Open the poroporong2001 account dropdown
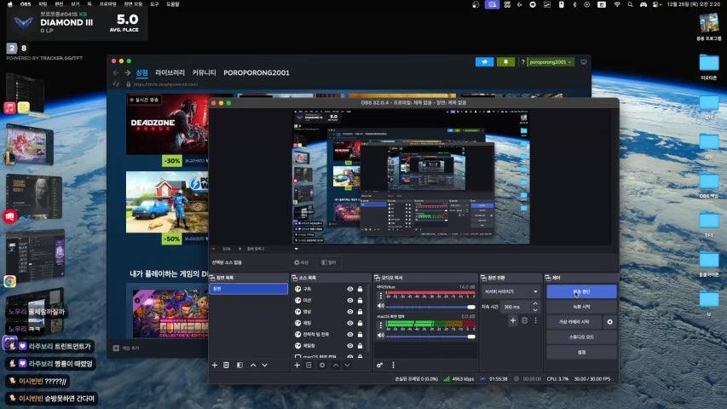727x409 pixels. [551, 62]
